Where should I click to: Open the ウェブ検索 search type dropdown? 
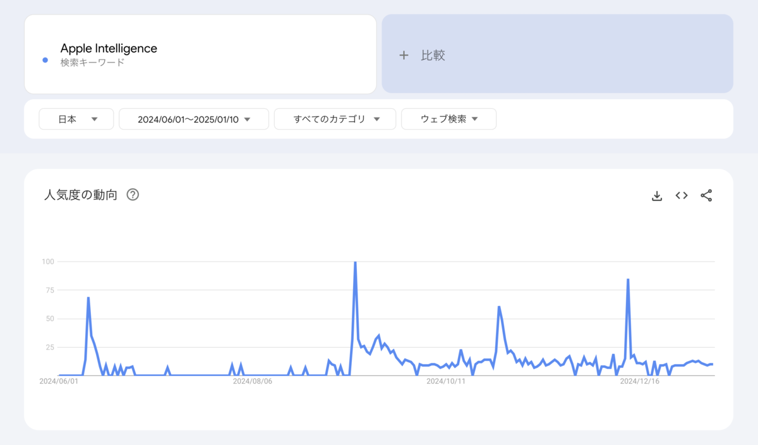tap(448, 119)
